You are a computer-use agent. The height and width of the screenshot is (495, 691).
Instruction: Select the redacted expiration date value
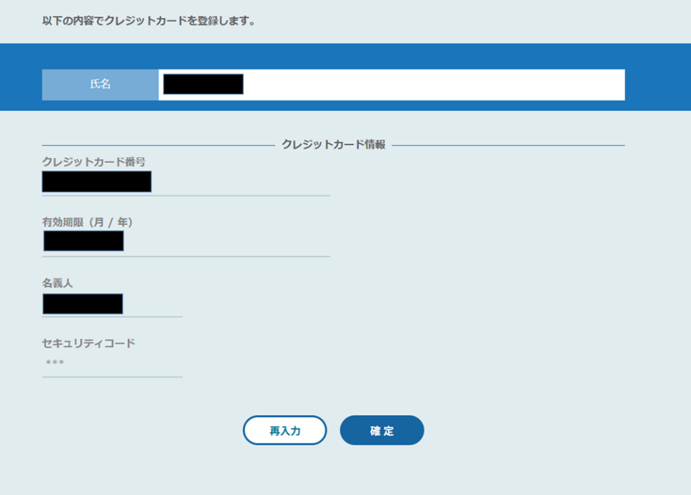(x=84, y=241)
